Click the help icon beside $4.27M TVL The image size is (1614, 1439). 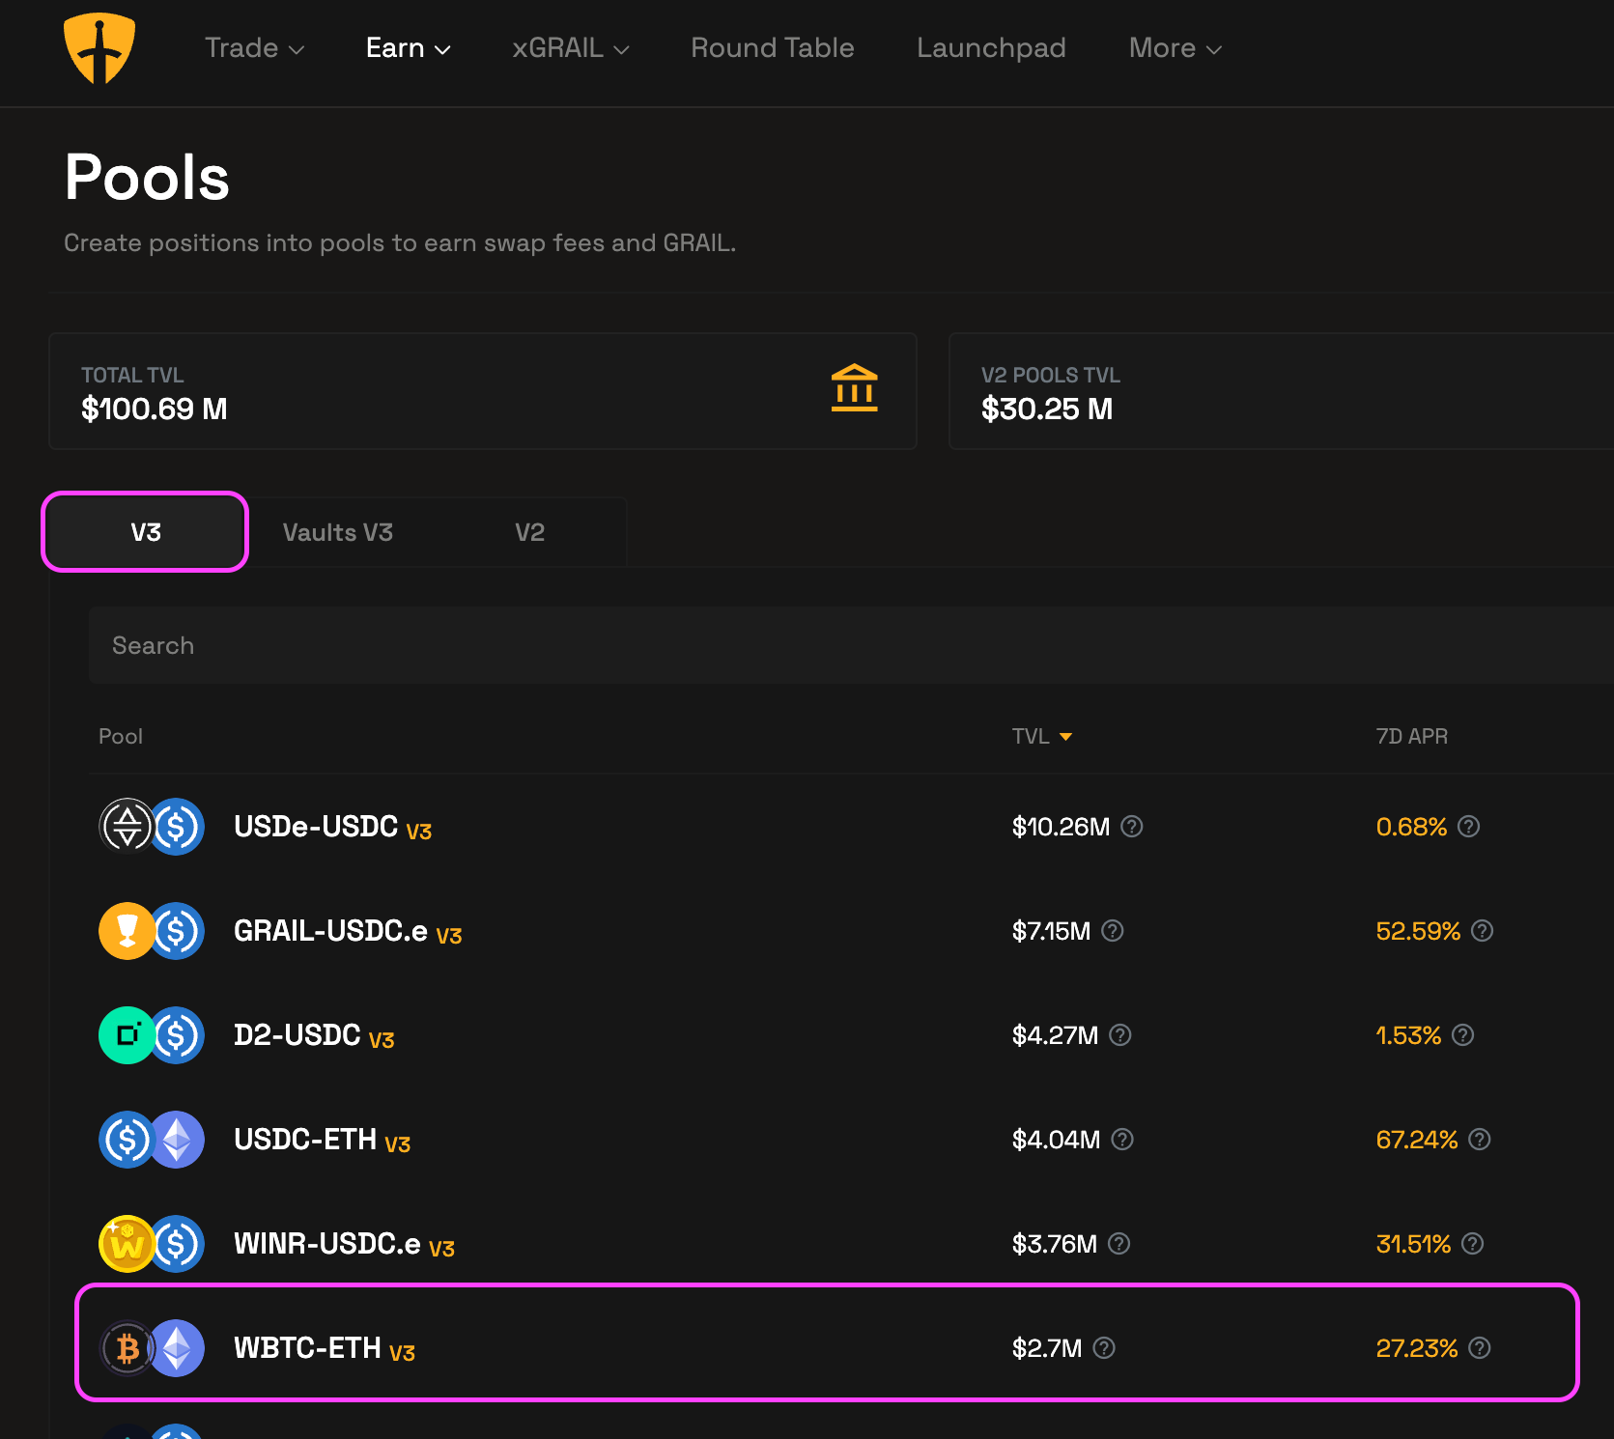coord(1120,1035)
